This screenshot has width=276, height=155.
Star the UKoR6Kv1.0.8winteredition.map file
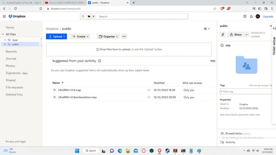point(149,97)
